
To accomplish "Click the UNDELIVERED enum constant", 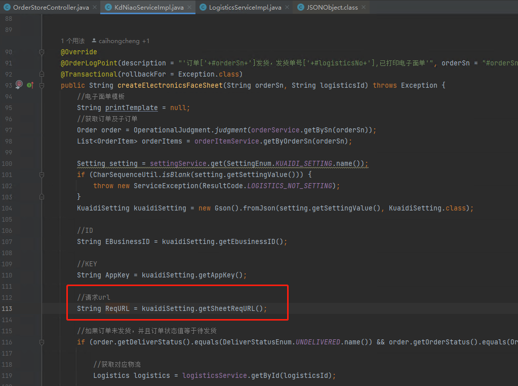I will (318, 342).
